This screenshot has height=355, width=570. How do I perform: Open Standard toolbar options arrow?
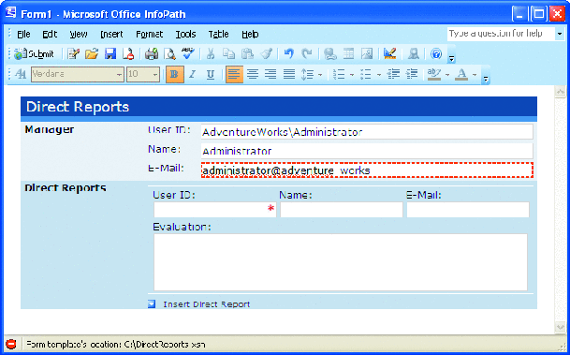[x=451, y=58]
